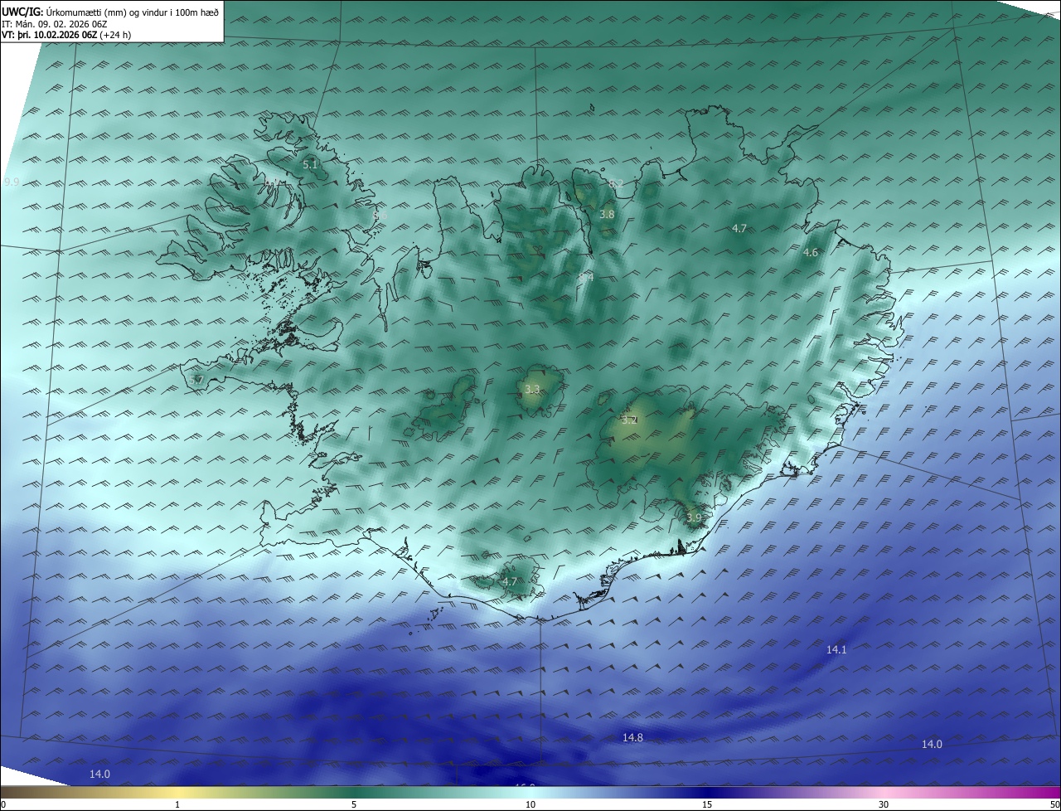Click the precipitation color scale bar
The width and height of the screenshot is (1061, 811).
(x=530, y=792)
